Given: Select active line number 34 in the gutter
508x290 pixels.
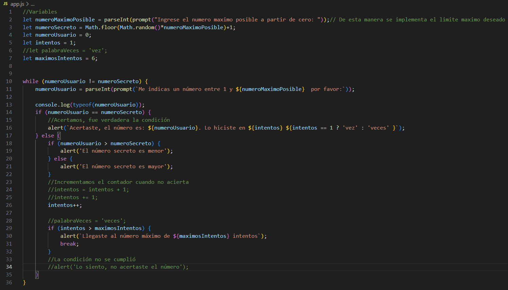Looking at the screenshot, I should click(9, 267).
